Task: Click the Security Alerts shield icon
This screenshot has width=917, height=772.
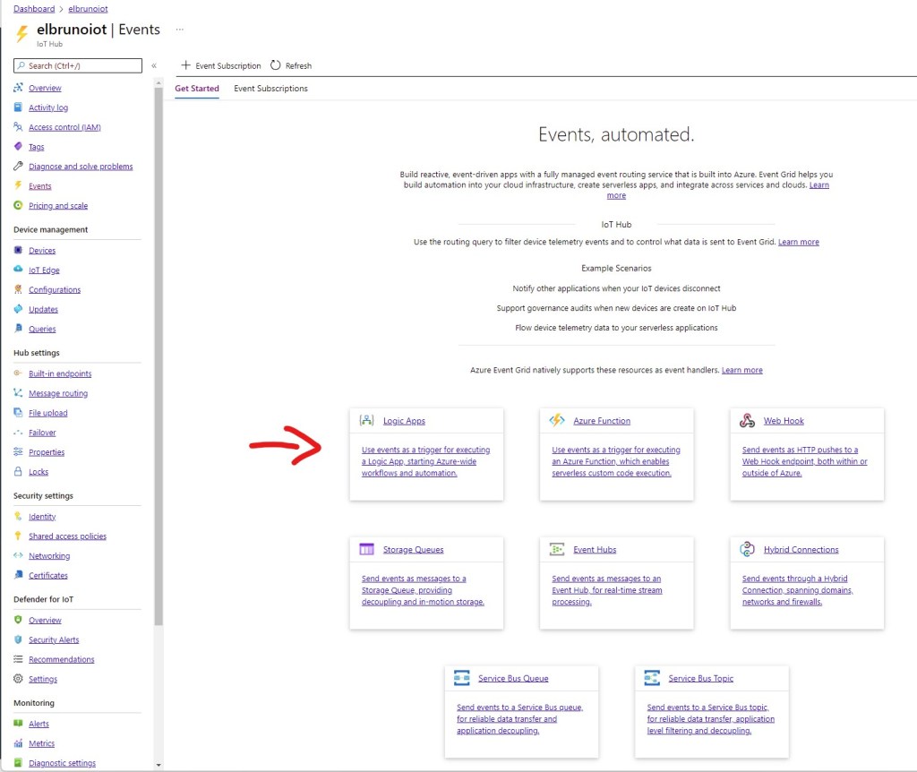Action: point(18,639)
